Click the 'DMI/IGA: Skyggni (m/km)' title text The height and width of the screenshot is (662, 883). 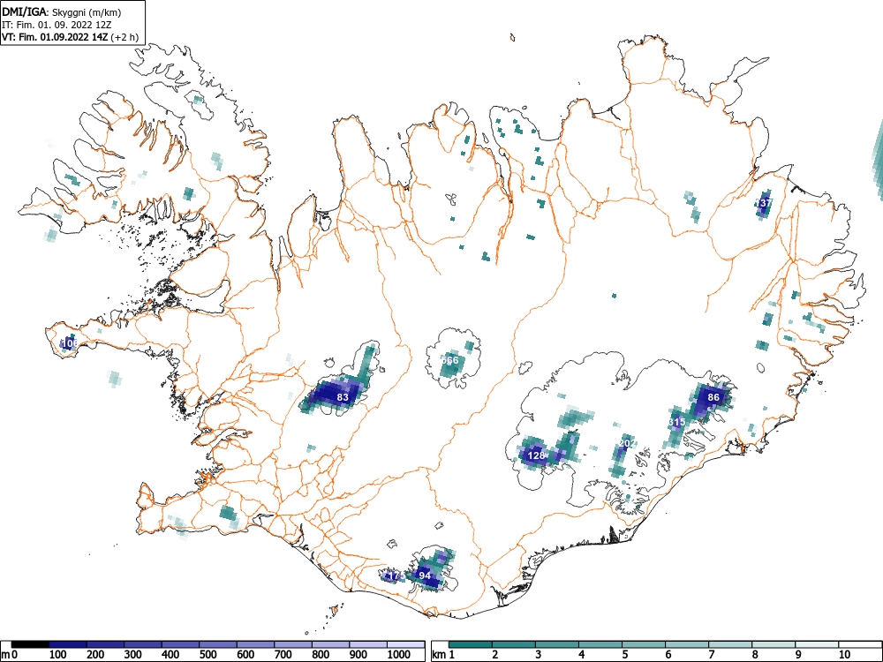62,11
